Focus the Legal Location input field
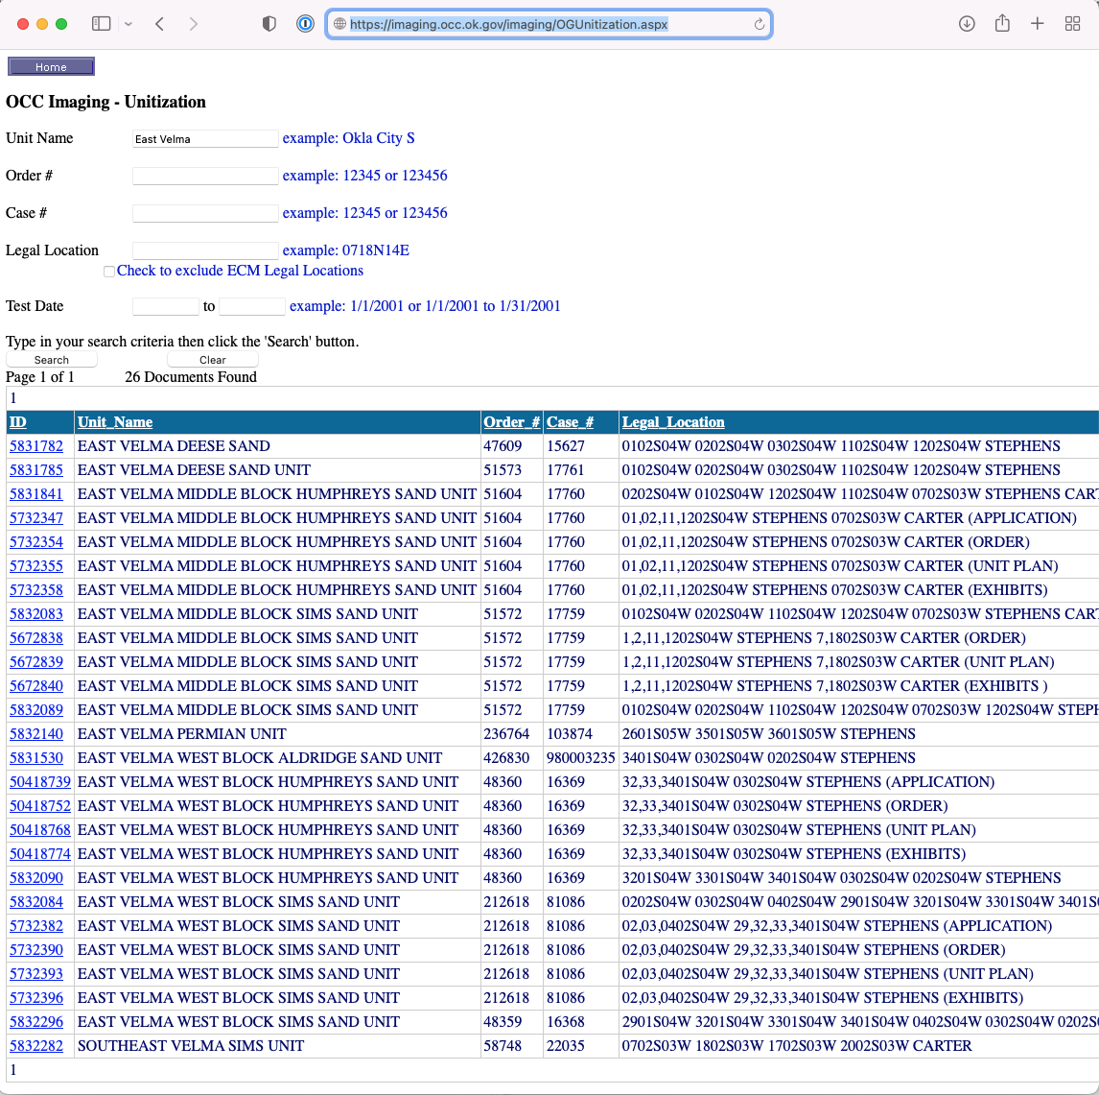Viewport: 1099px width, 1095px height. [x=205, y=250]
